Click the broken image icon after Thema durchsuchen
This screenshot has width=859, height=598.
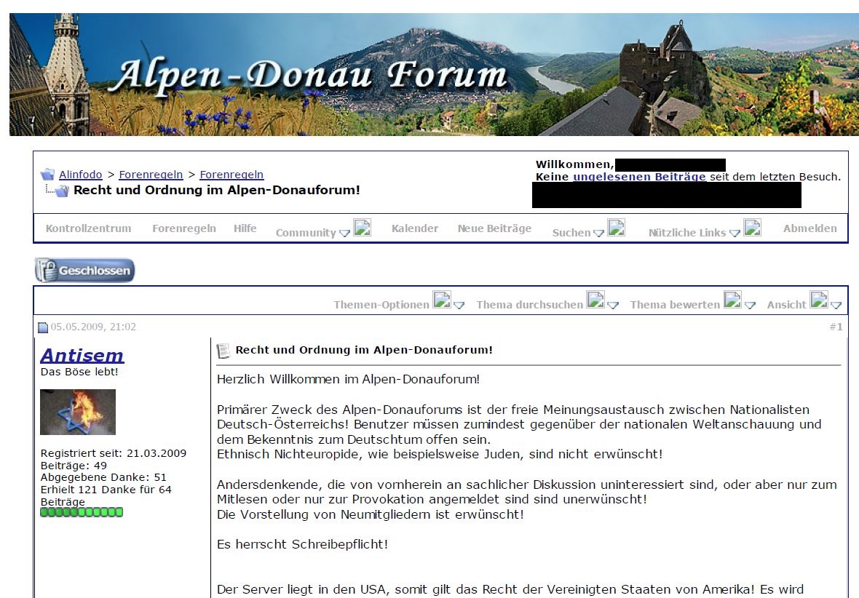[595, 300]
